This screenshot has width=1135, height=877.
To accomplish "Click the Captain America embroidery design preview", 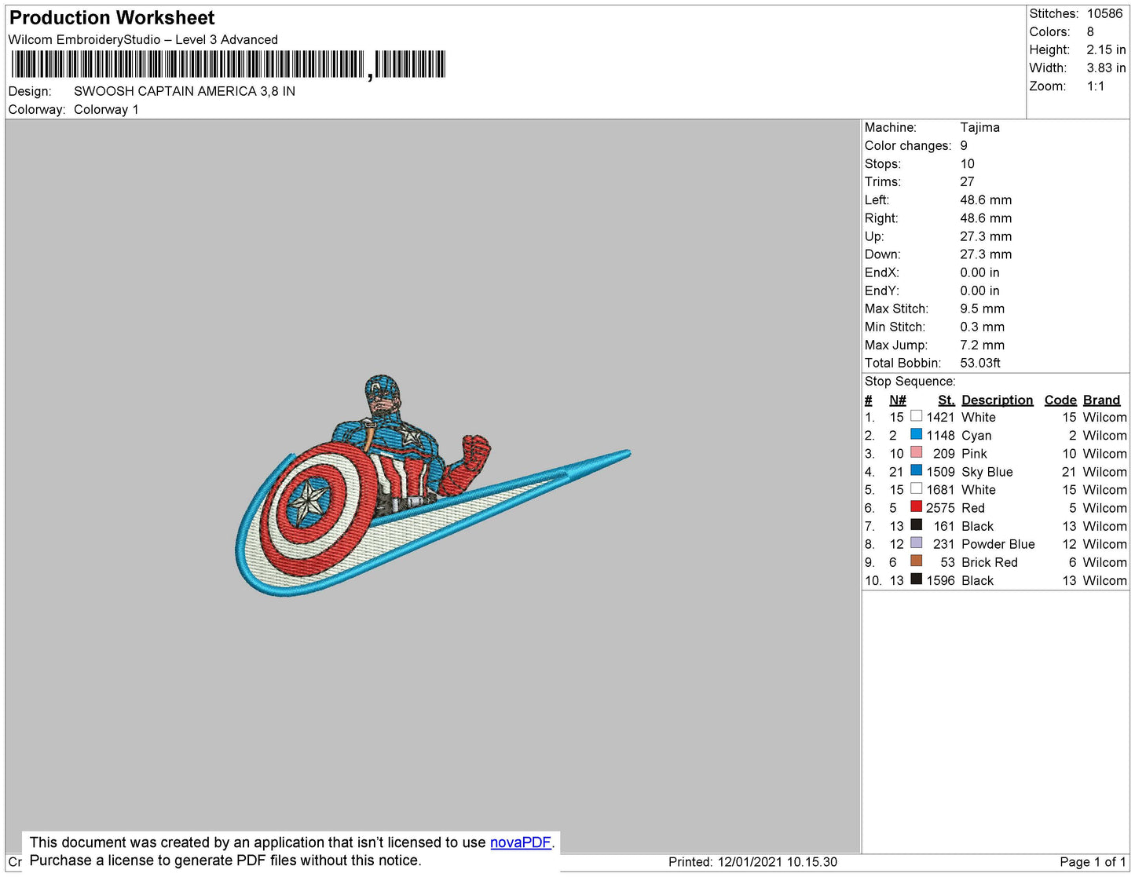I will [431, 485].
